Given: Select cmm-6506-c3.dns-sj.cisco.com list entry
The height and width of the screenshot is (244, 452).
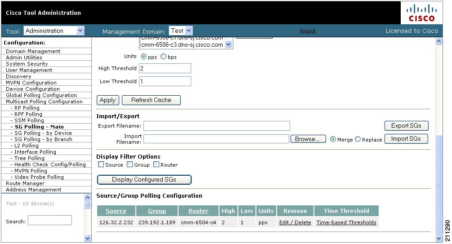Looking at the screenshot, I should 182,45.
